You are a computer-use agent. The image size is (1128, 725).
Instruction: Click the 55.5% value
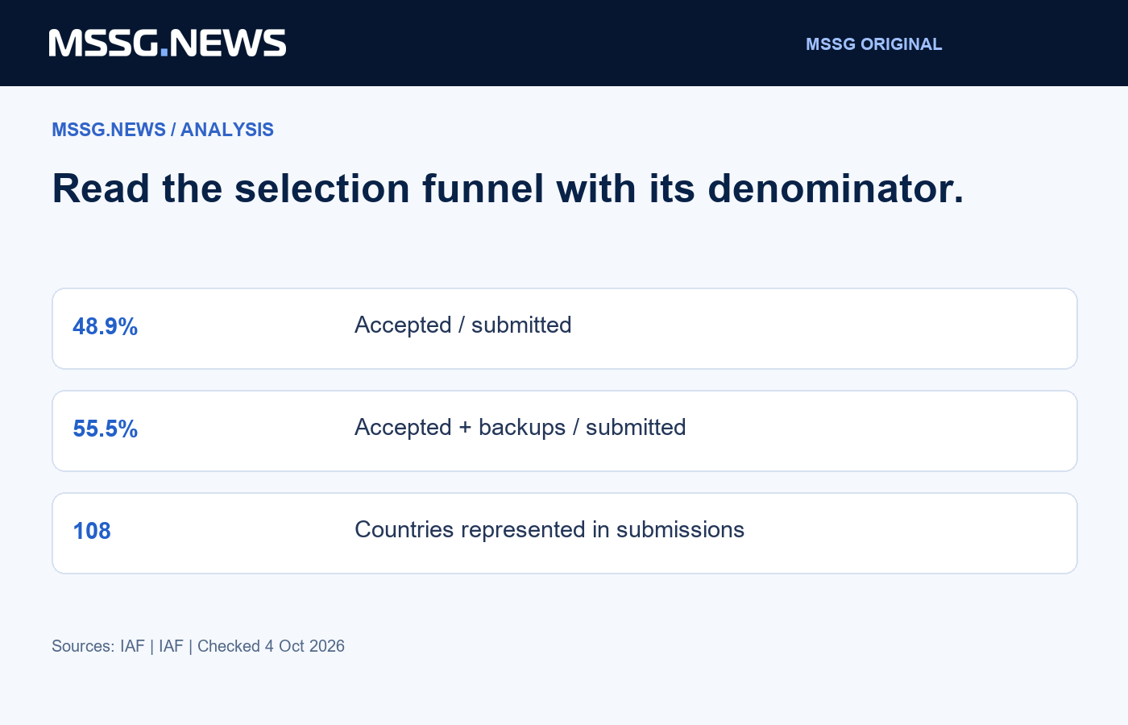pos(105,429)
